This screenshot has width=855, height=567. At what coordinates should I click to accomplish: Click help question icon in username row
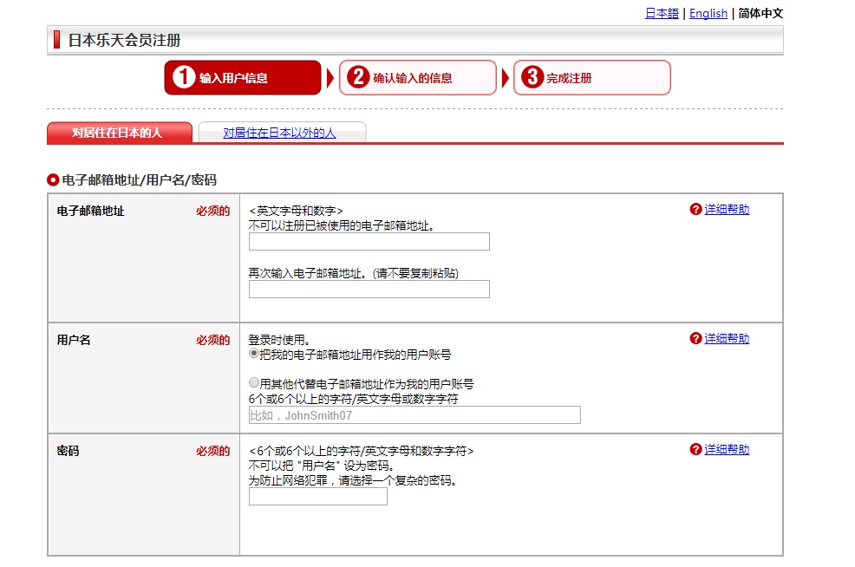point(695,339)
